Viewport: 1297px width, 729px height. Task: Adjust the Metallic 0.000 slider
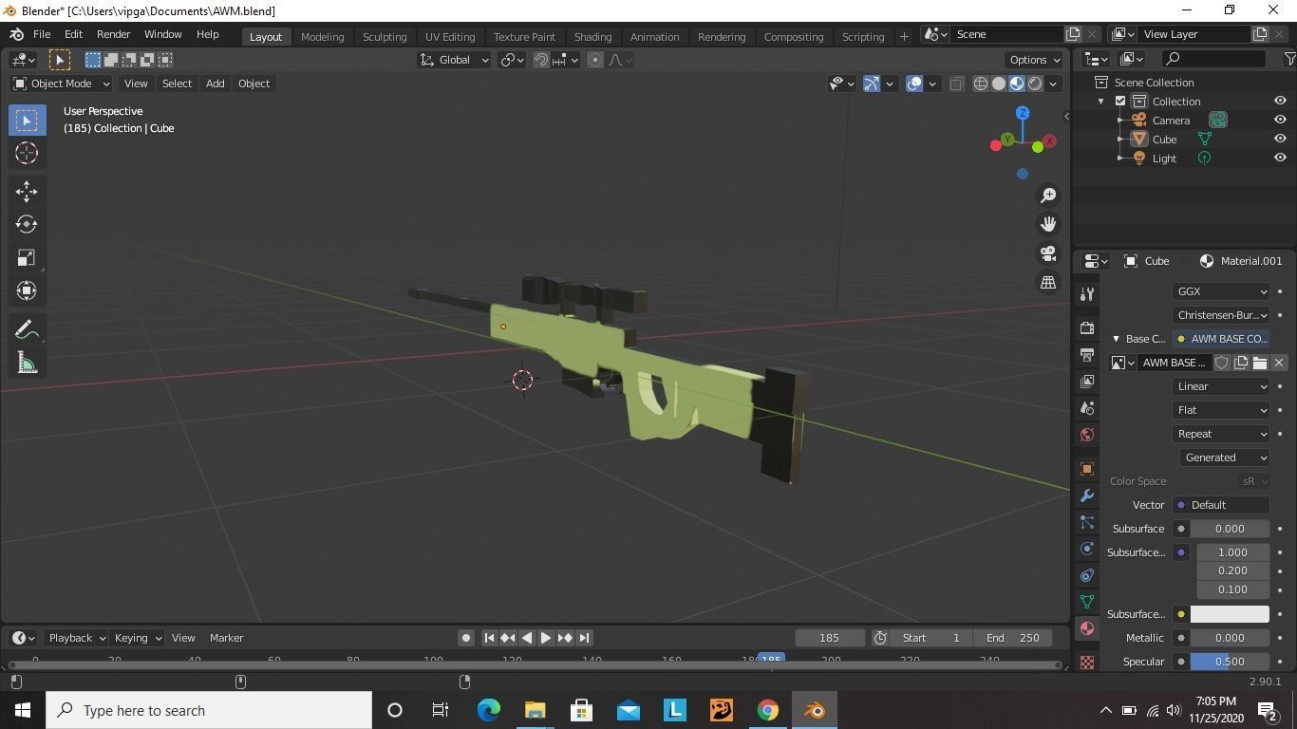[x=1230, y=638]
